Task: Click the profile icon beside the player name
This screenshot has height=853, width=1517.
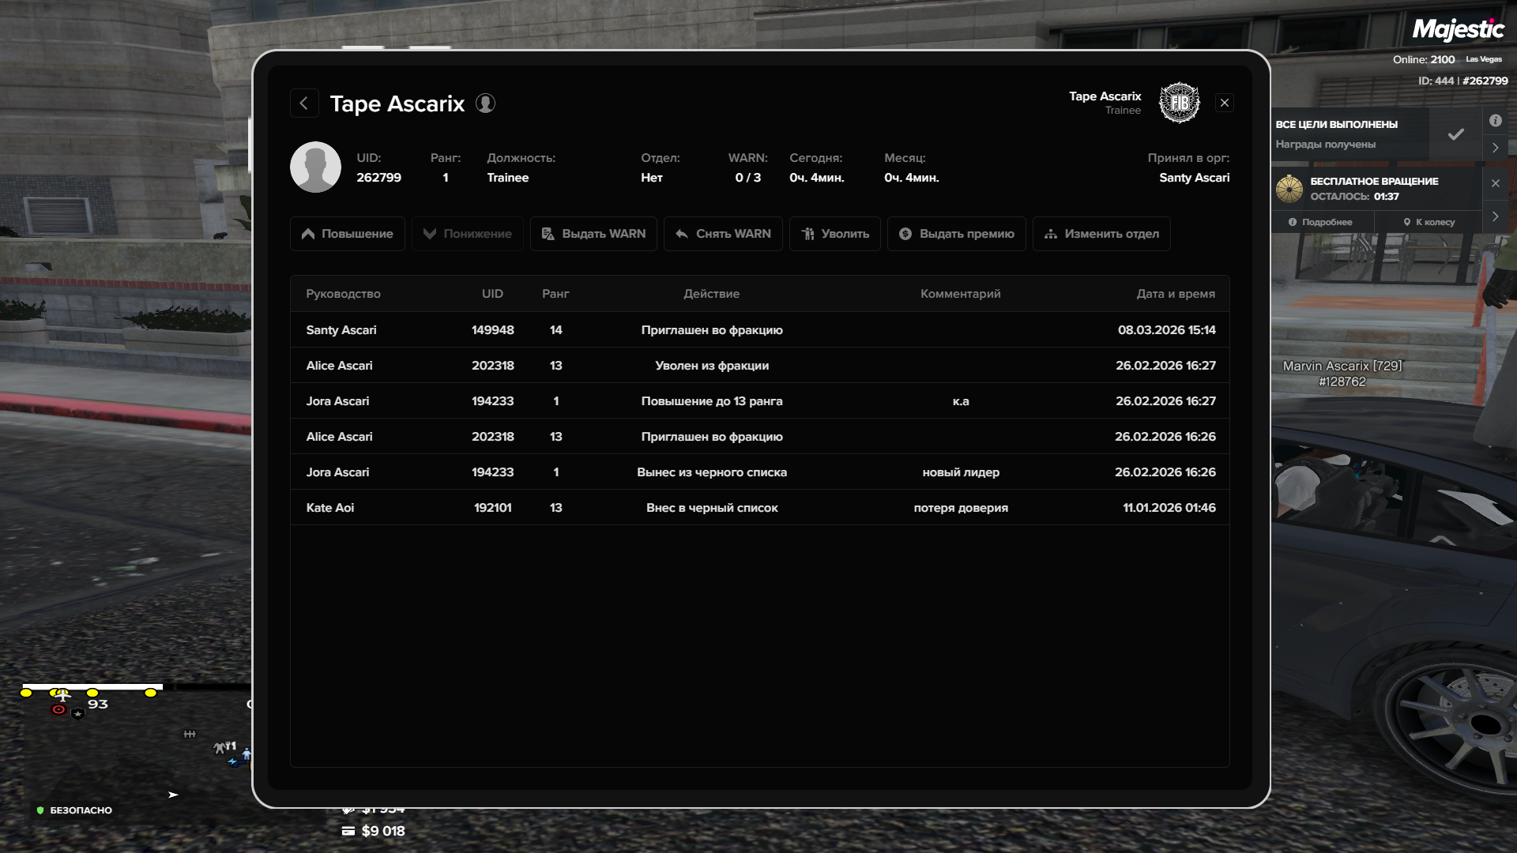Action: click(x=485, y=103)
